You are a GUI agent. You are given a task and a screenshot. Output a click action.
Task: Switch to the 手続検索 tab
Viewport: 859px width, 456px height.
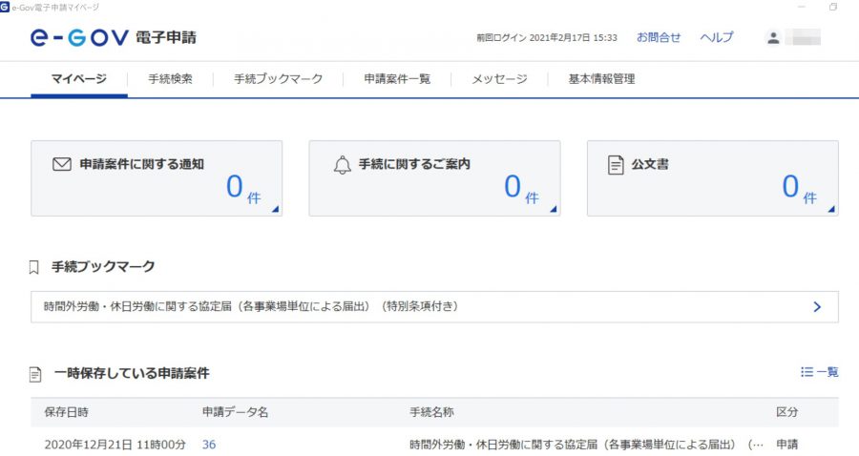170,79
